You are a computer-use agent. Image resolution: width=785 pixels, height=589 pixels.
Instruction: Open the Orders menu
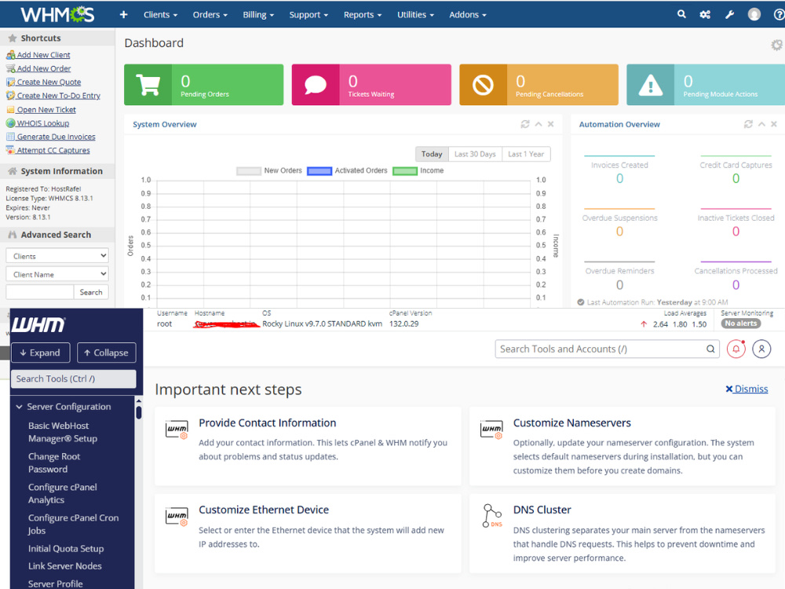click(x=210, y=15)
